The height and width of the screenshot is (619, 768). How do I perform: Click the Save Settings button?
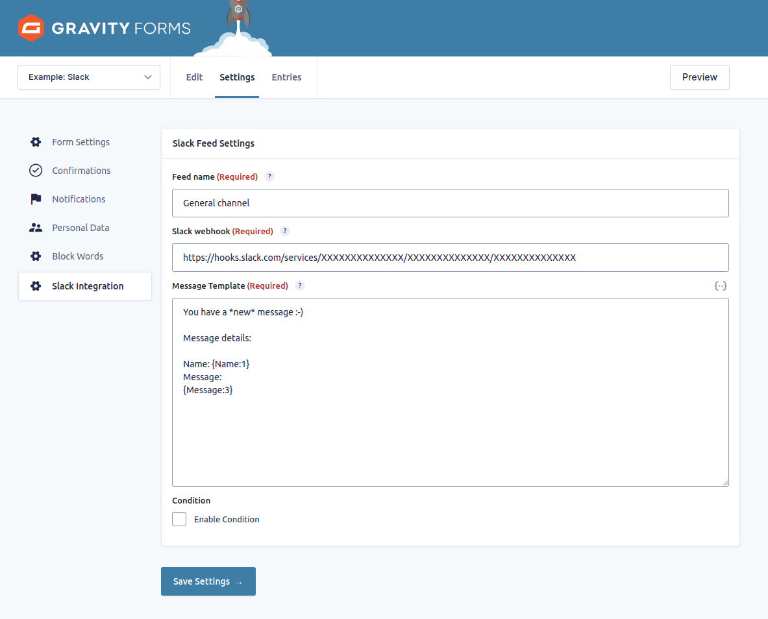(x=208, y=581)
